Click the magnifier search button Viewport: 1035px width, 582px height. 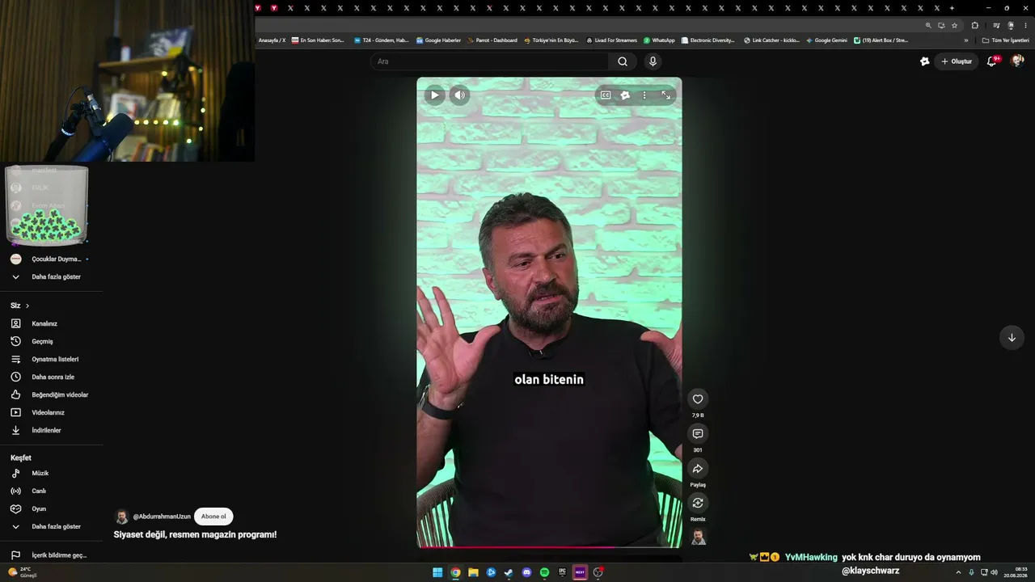[623, 61]
